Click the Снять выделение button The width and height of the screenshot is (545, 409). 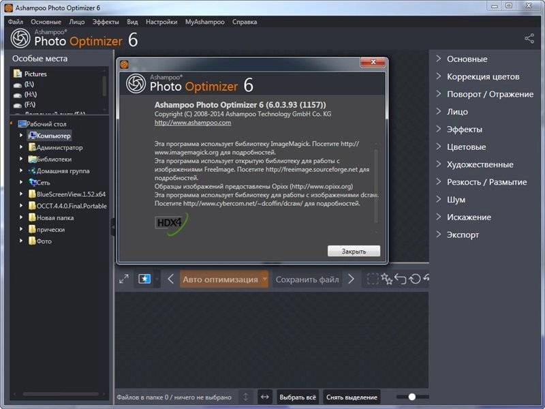point(352,397)
